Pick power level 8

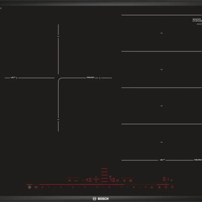(x=134, y=187)
